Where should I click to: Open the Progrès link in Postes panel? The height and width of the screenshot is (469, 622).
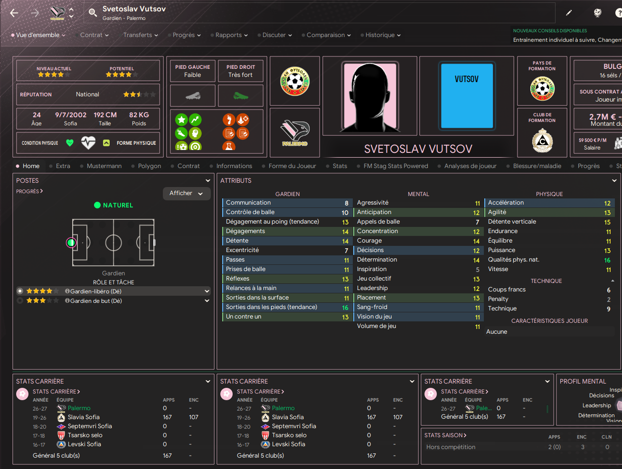(29, 191)
